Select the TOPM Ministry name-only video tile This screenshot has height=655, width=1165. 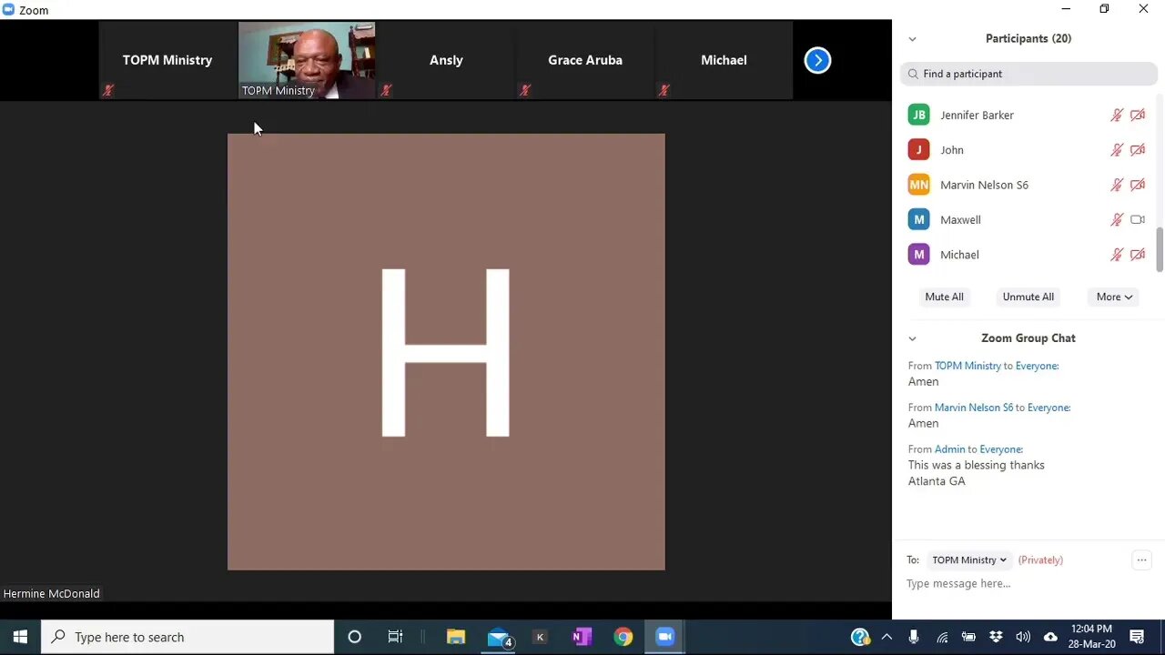click(x=167, y=60)
